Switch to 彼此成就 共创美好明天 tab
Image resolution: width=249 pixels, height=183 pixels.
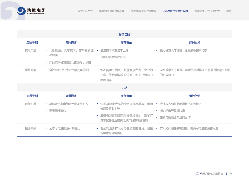tap(207, 11)
